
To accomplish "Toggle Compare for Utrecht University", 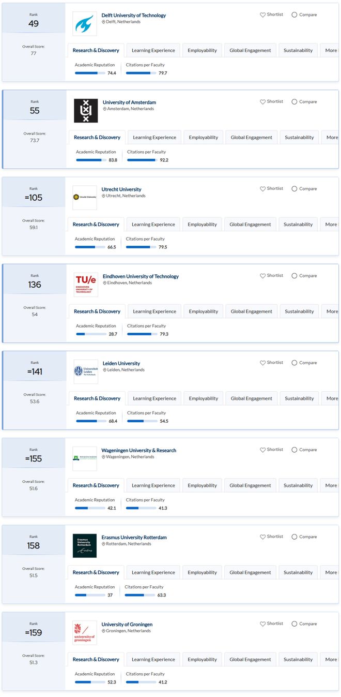I will pyautogui.click(x=304, y=189).
